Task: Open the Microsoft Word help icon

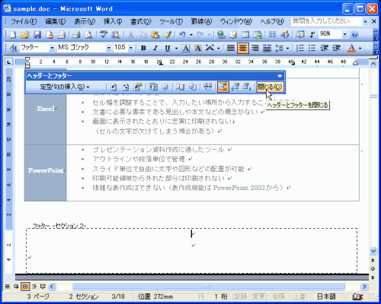Action: tap(354, 34)
